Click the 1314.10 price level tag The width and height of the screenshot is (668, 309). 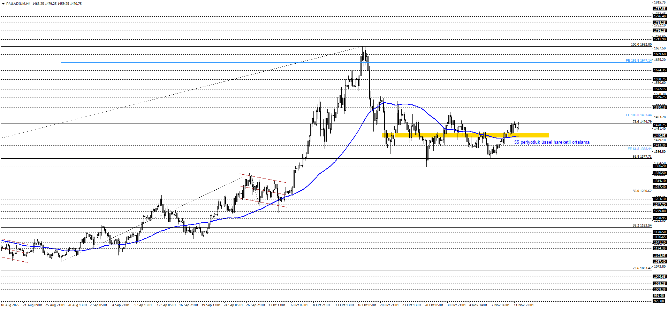point(659,181)
